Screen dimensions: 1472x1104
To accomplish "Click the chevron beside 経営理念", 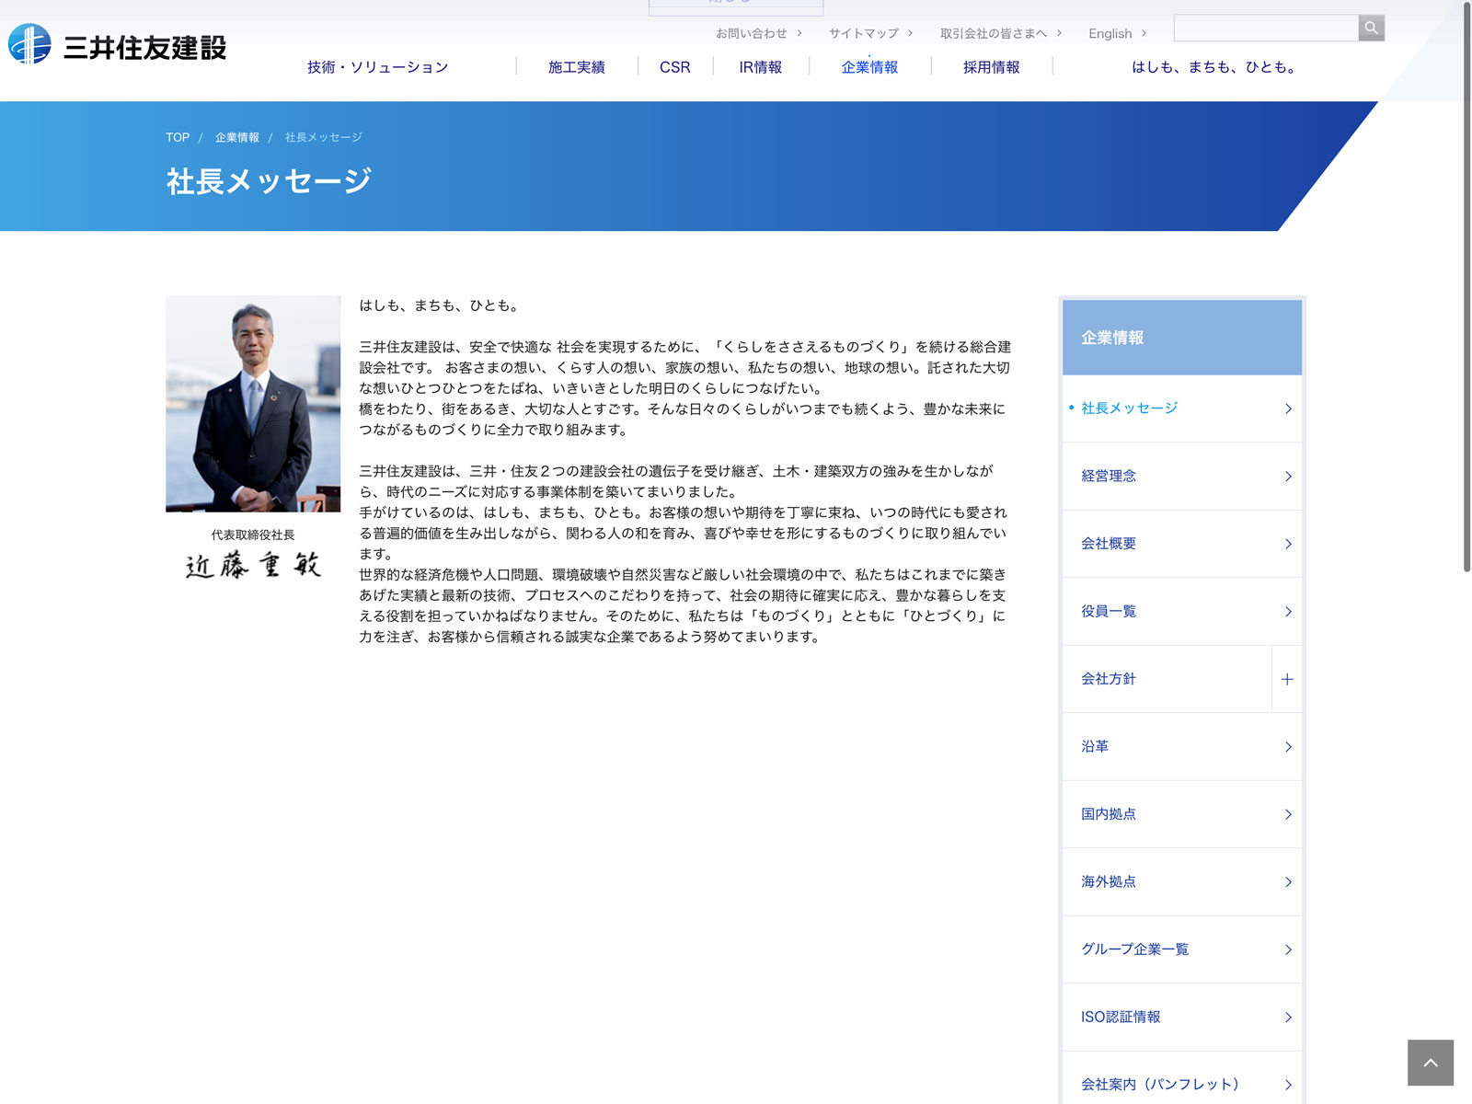I will [x=1288, y=477].
